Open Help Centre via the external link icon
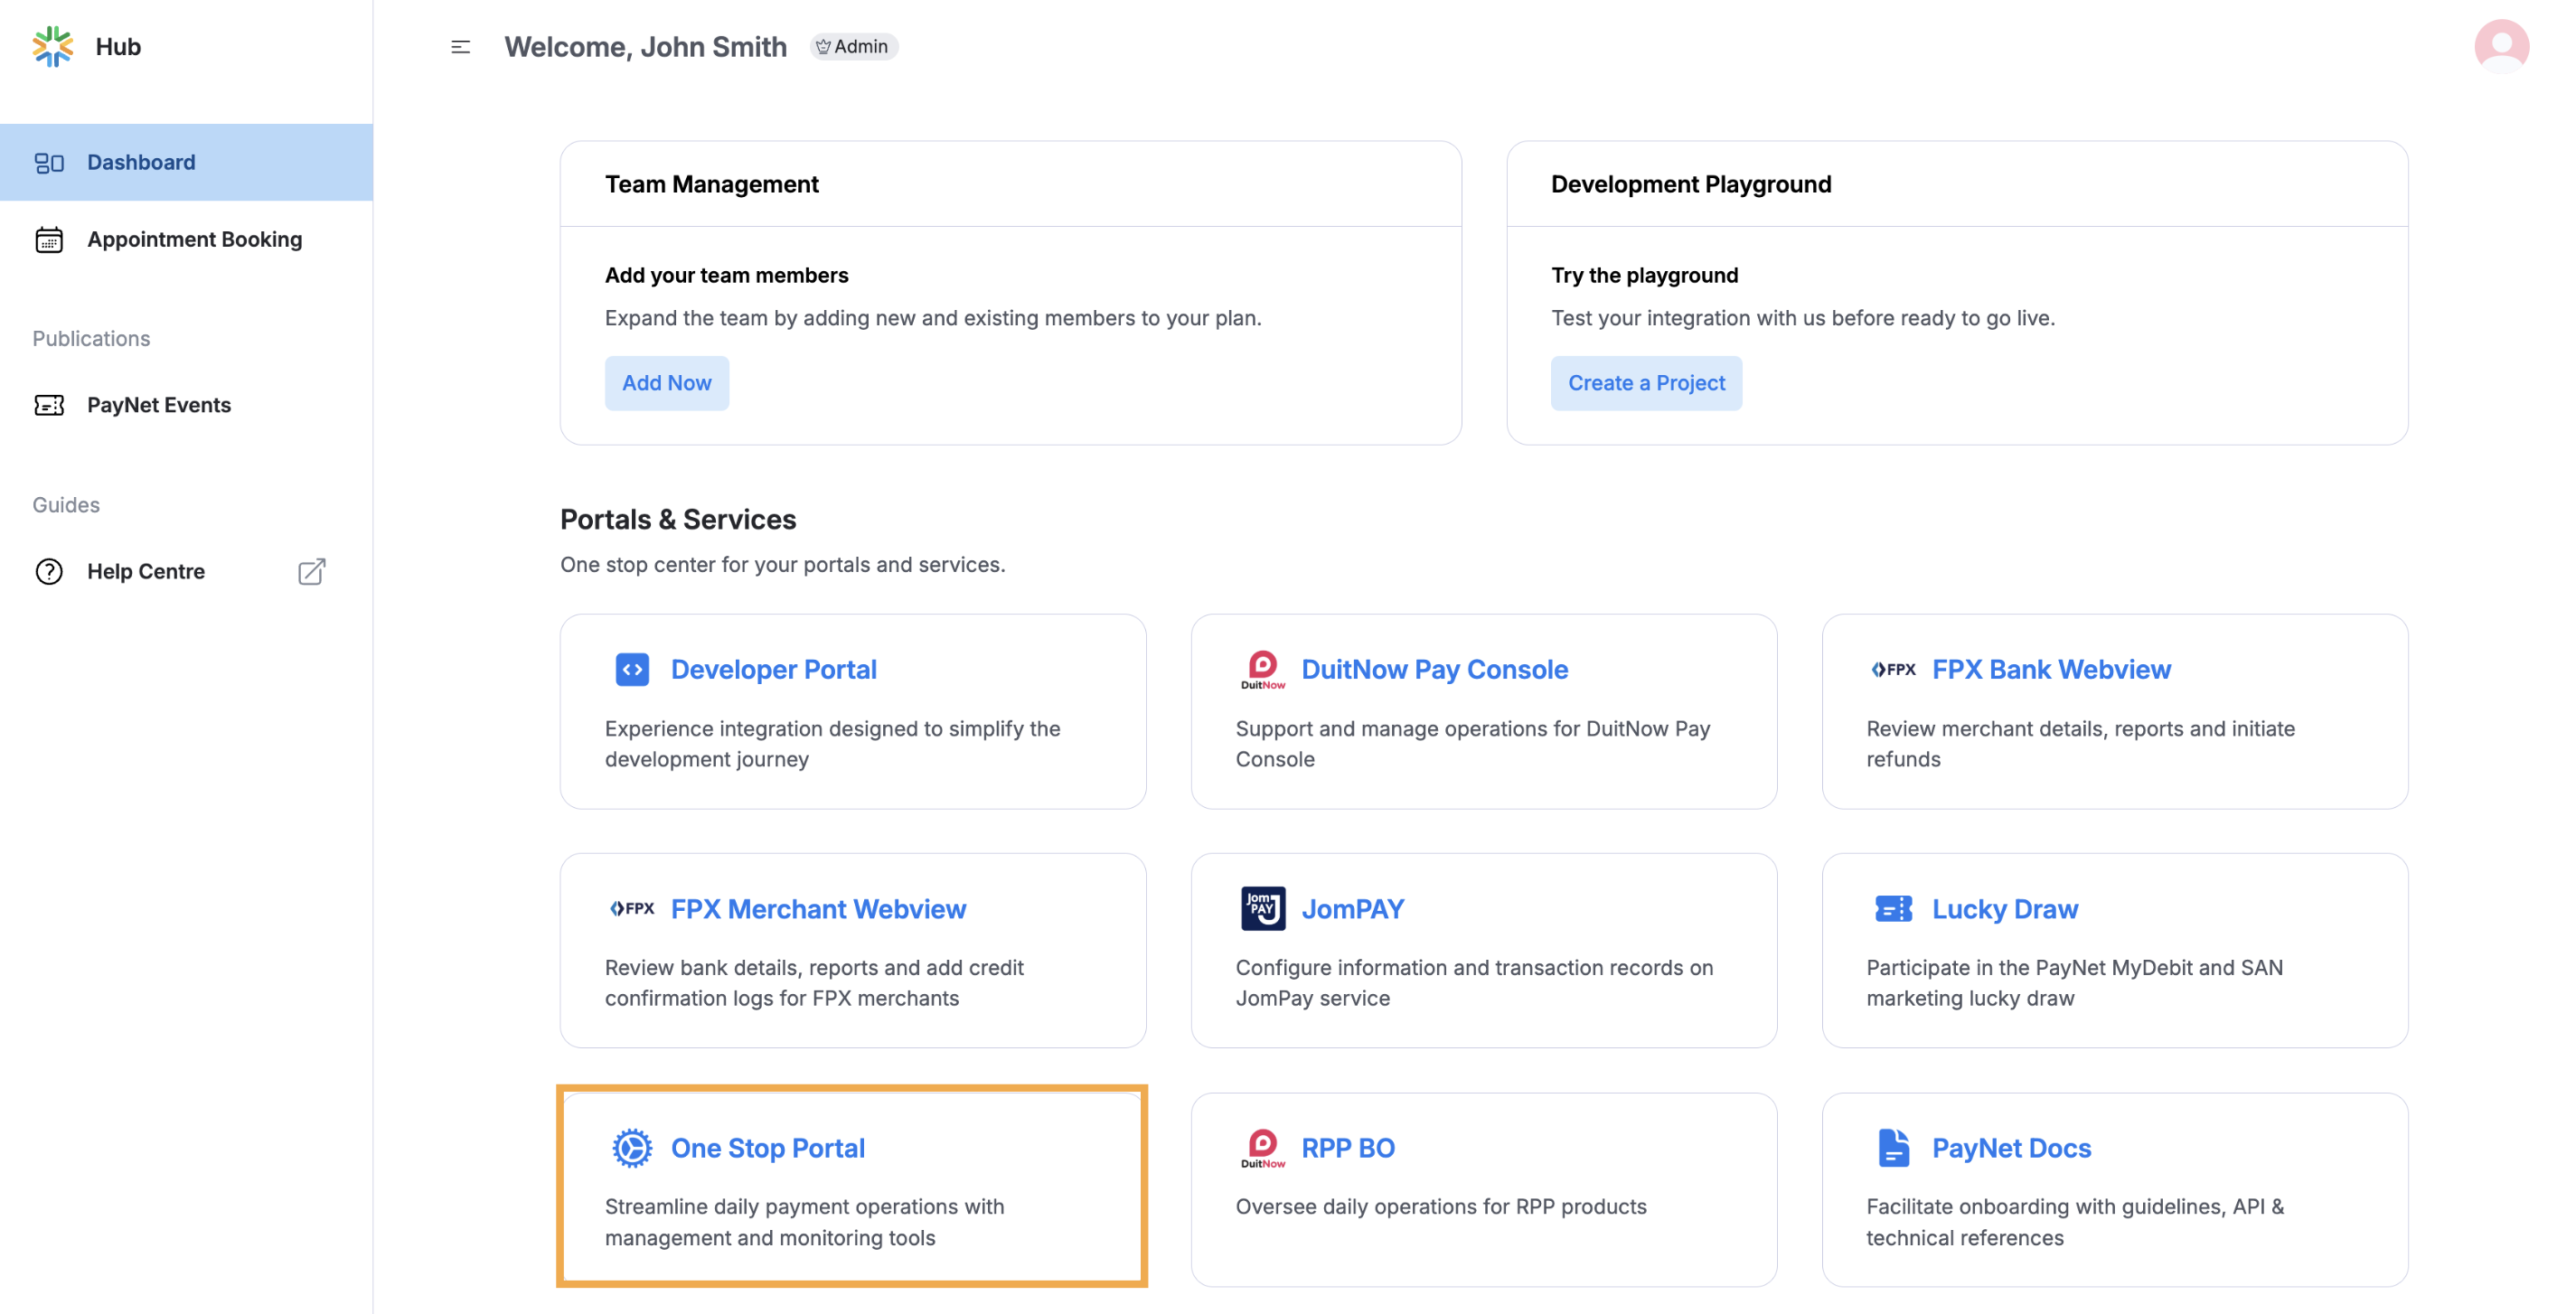This screenshot has height=1314, width=2576. click(310, 571)
